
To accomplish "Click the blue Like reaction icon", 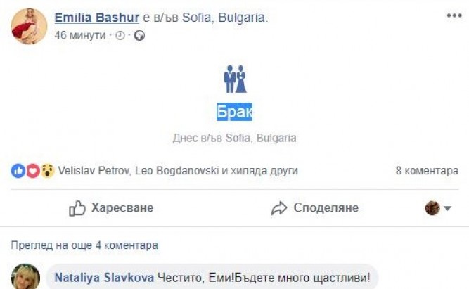I will (x=18, y=171).
